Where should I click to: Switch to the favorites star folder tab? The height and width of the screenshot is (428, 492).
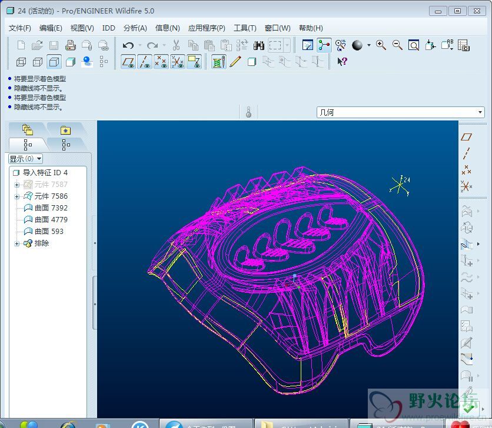click(65, 130)
